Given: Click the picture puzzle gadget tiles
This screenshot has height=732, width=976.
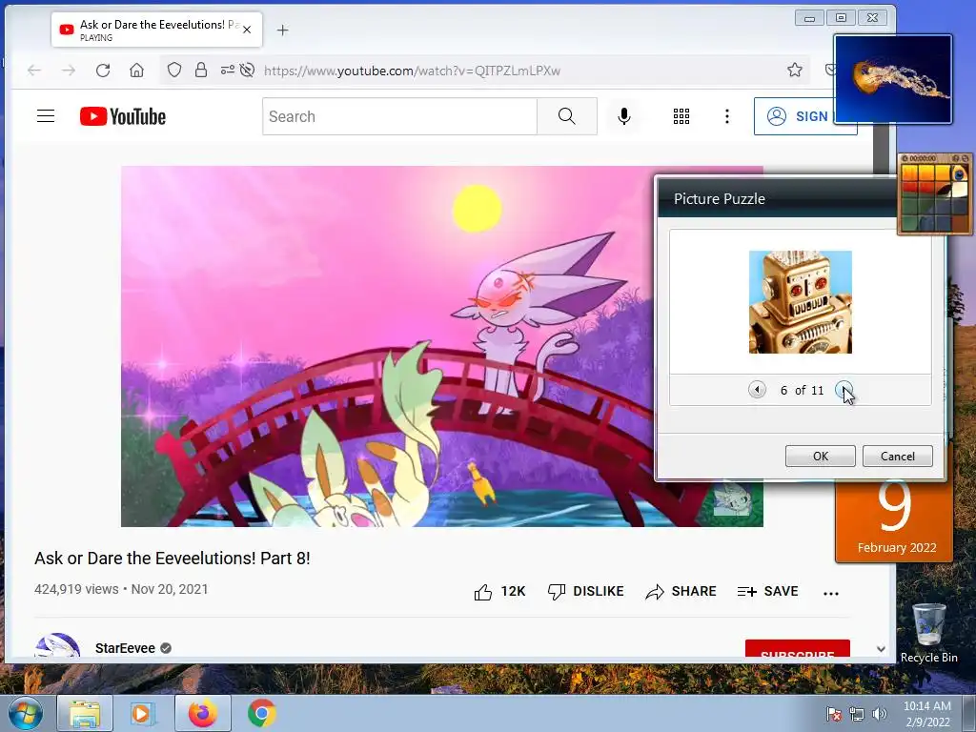Looking at the screenshot, I should tap(936, 197).
